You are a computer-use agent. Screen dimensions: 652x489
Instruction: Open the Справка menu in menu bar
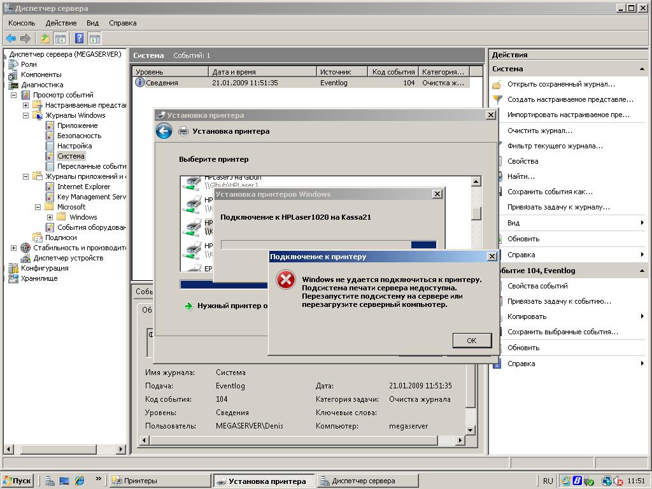tap(123, 23)
